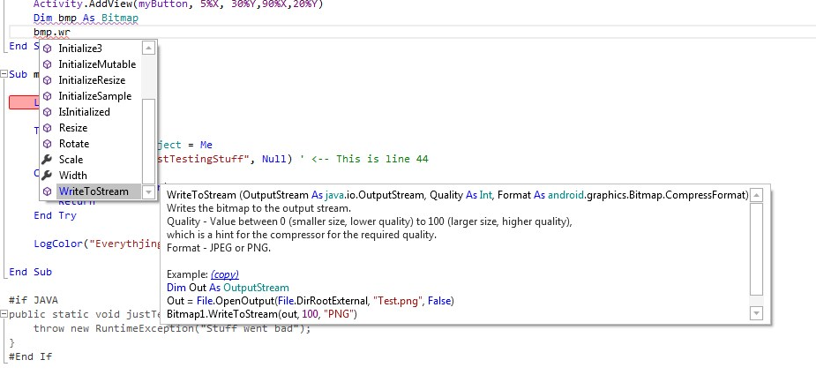Click the tooltip documentation scrollbar thumb

756,249
